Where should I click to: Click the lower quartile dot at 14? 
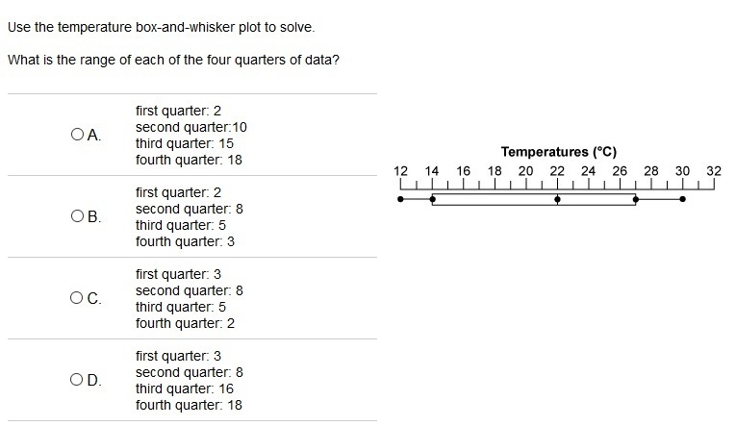[x=432, y=199]
